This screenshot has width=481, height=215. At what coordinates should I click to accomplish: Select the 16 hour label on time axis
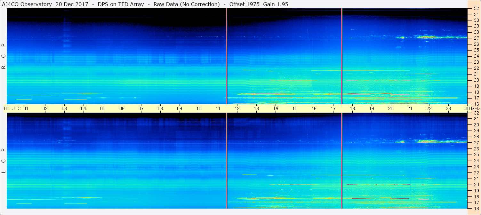(314, 108)
